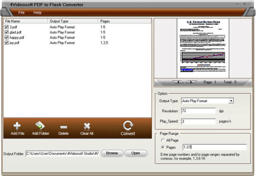The width and height of the screenshot is (256, 176).
Task: Click the Add Folder icon
Action: click(40, 125)
